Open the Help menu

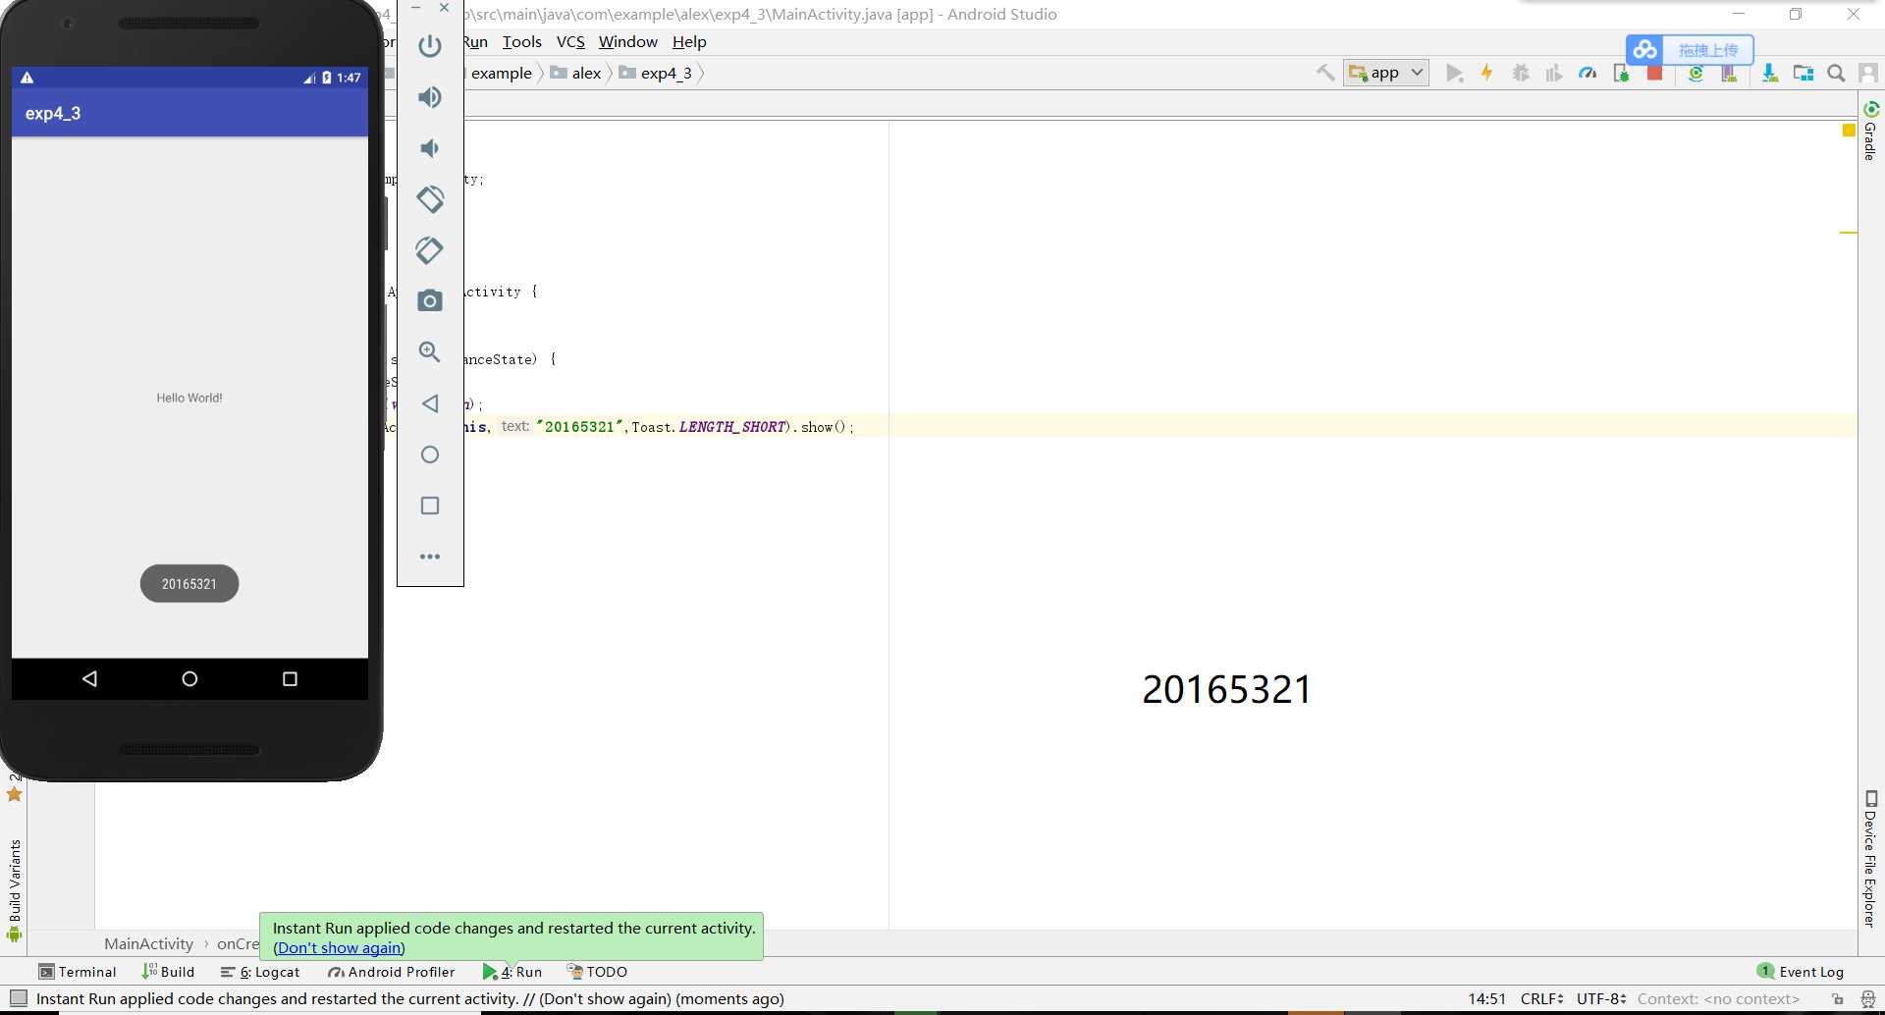[x=689, y=41]
